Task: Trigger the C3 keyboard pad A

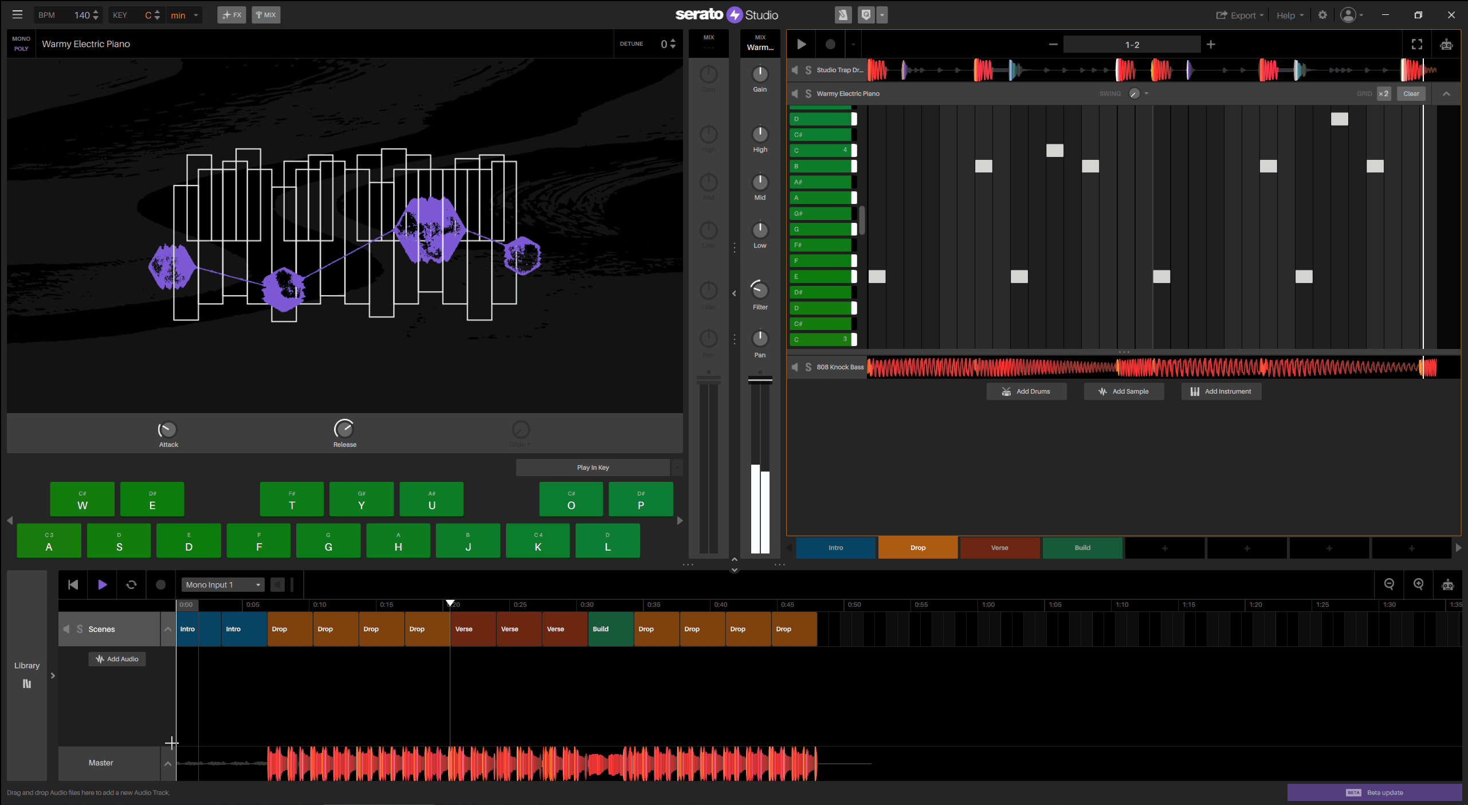Action: [x=49, y=541]
